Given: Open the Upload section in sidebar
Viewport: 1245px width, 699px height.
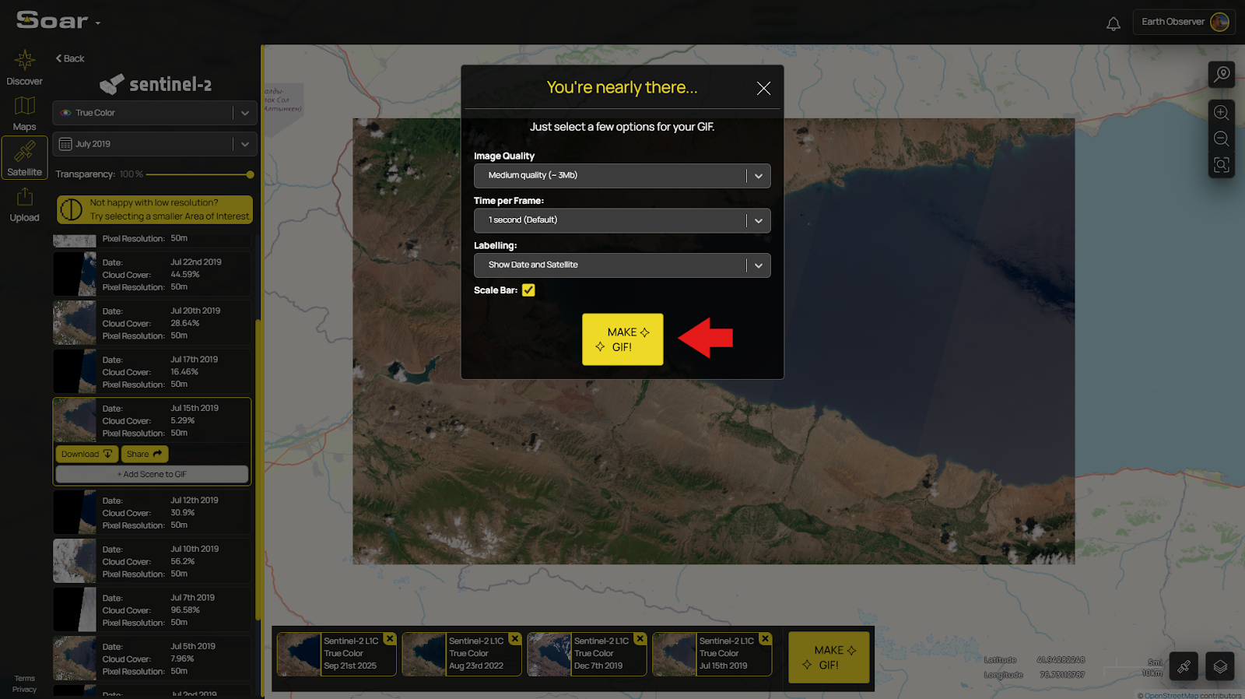Looking at the screenshot, I should pyautogui.click(x=24, y=205).
